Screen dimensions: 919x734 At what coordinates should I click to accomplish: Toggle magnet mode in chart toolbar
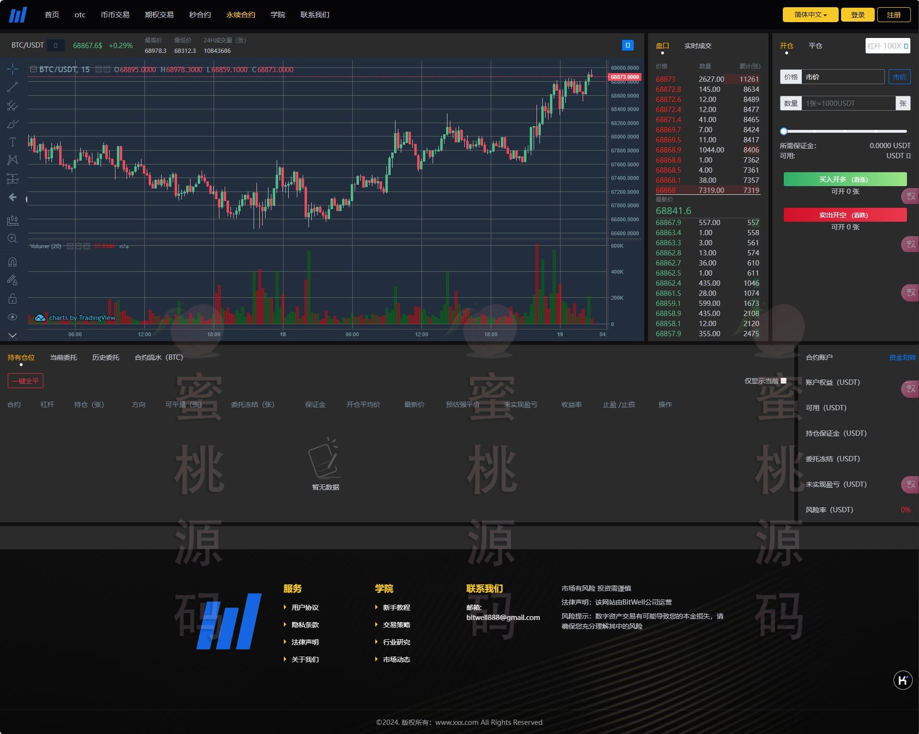13,262
